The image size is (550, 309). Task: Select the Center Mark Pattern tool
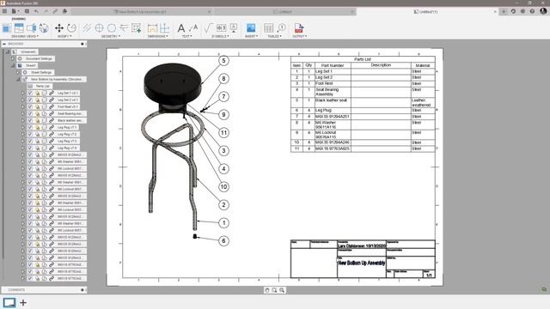tap(112, 28)
